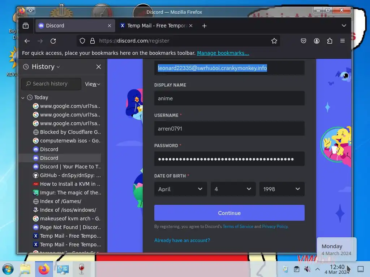Select the highlighted Discord history entry
370x277 pixels.
point(60,158)
